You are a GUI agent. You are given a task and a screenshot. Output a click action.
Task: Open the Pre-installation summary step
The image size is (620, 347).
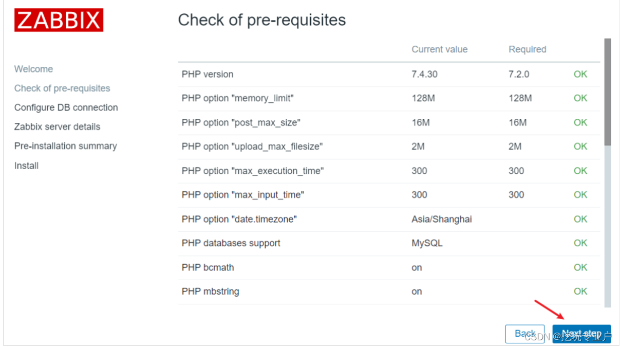tap(65, 146)
